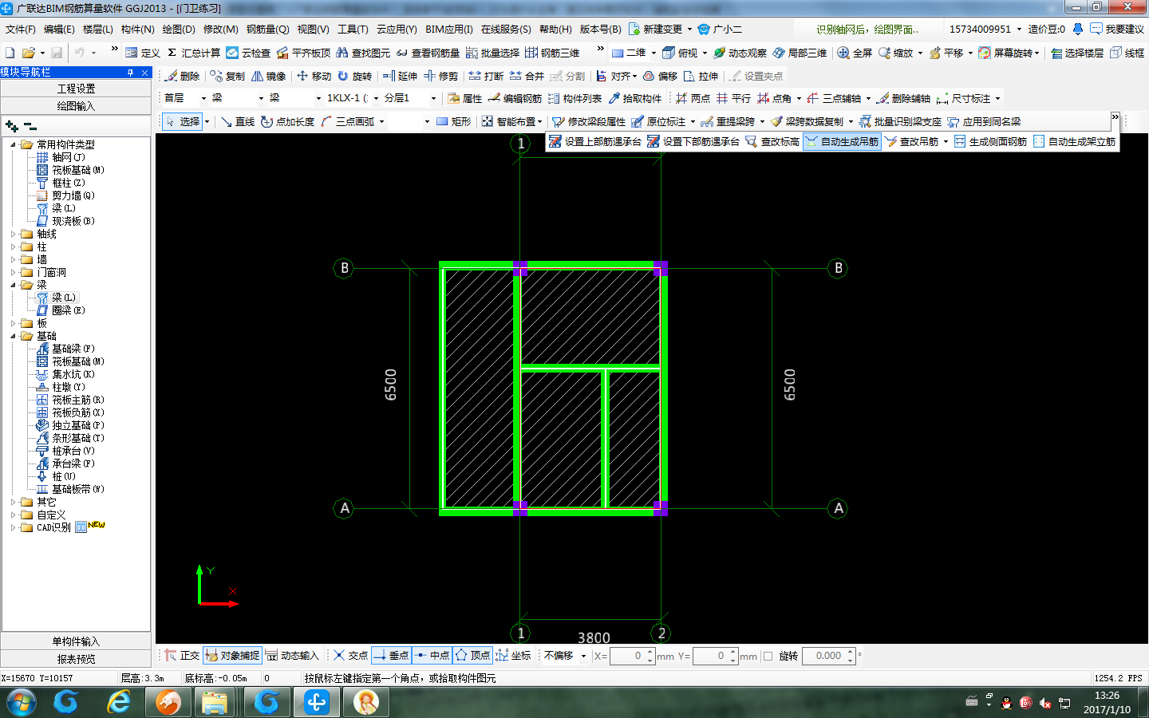Select the 延伸 (extend) tool
Viewport: 1149px width, 718px height.
pyautogui.click(x=400, y=76)
